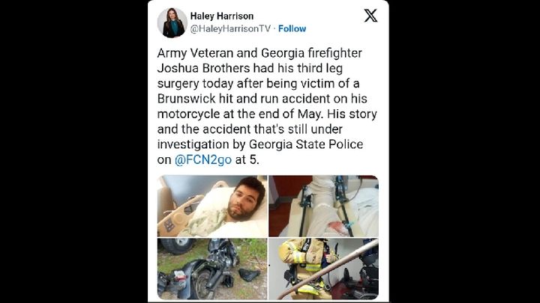Viewport: 540px width, 303px height.
Task: Click the bloodstained bandage in leg photo
Action: pos(337,227)
